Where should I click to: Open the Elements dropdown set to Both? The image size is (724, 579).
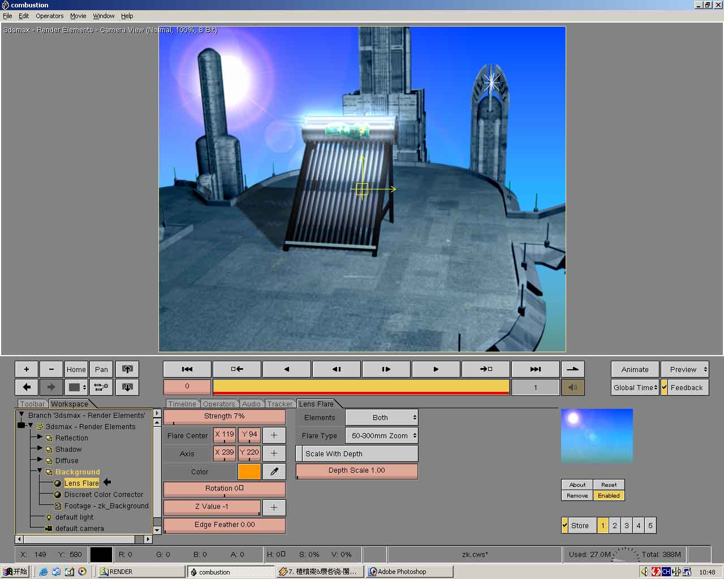click(382, 418)
